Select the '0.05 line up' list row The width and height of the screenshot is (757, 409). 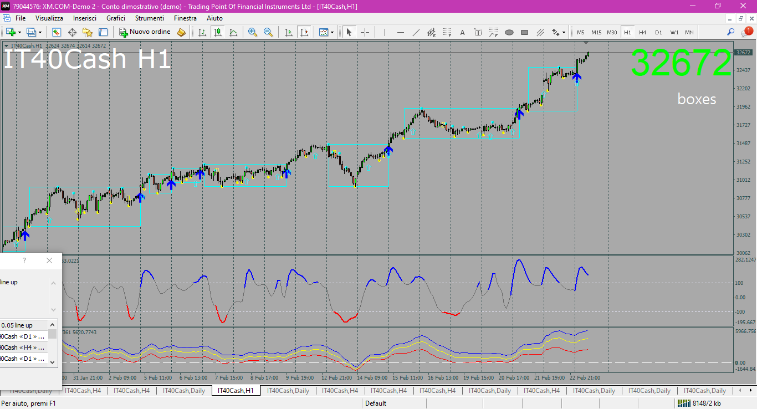[x=24, y=325]
